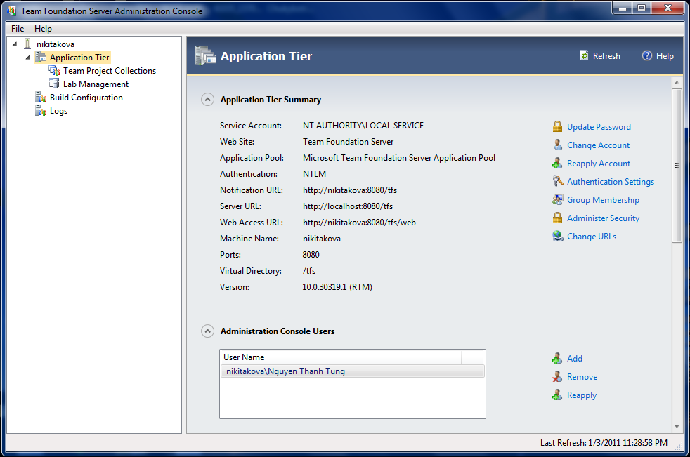Click the Lab Management tree icon
Image resolution: width=690 pixels, height=457 pixels.
click(x=54, y=84)
